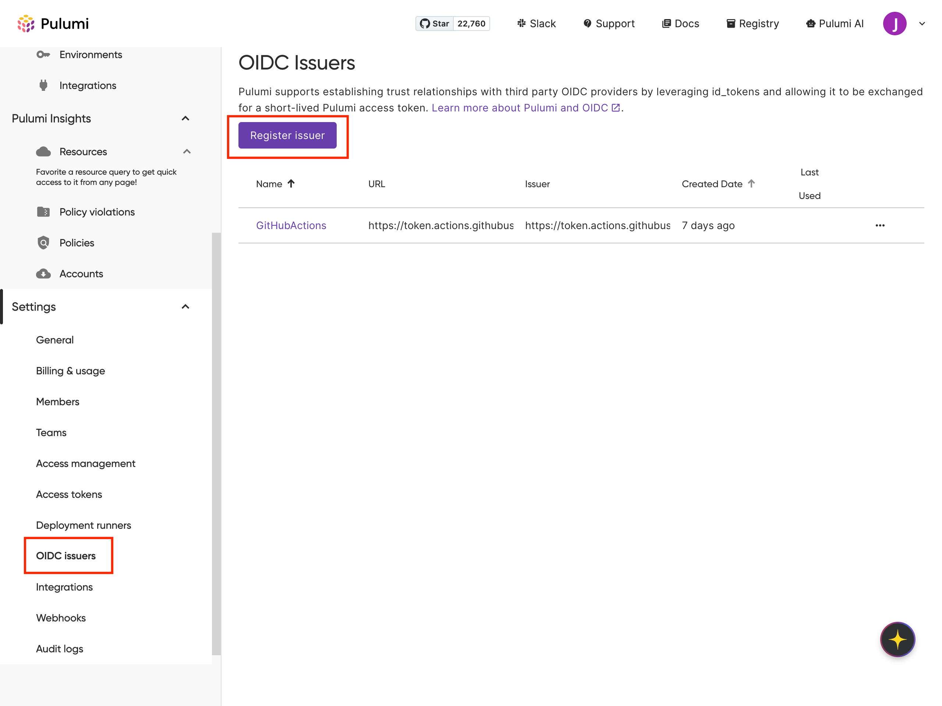Image resolution: width=942 pixels, height=706 pixels.
Task: Open Policy violations folder icon
Action: [x=43, y=212]
